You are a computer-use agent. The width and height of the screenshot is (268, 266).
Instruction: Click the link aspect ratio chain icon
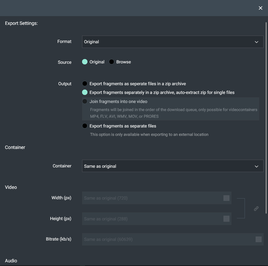[x=256, y=209]
